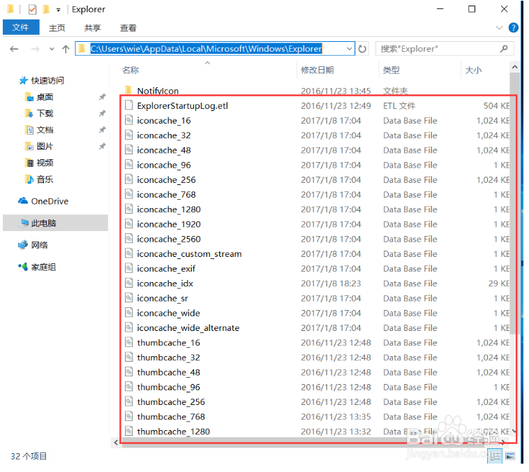Click the Back navigation arrow
This screenshot has height=472, width=529.
click(14, 50)
